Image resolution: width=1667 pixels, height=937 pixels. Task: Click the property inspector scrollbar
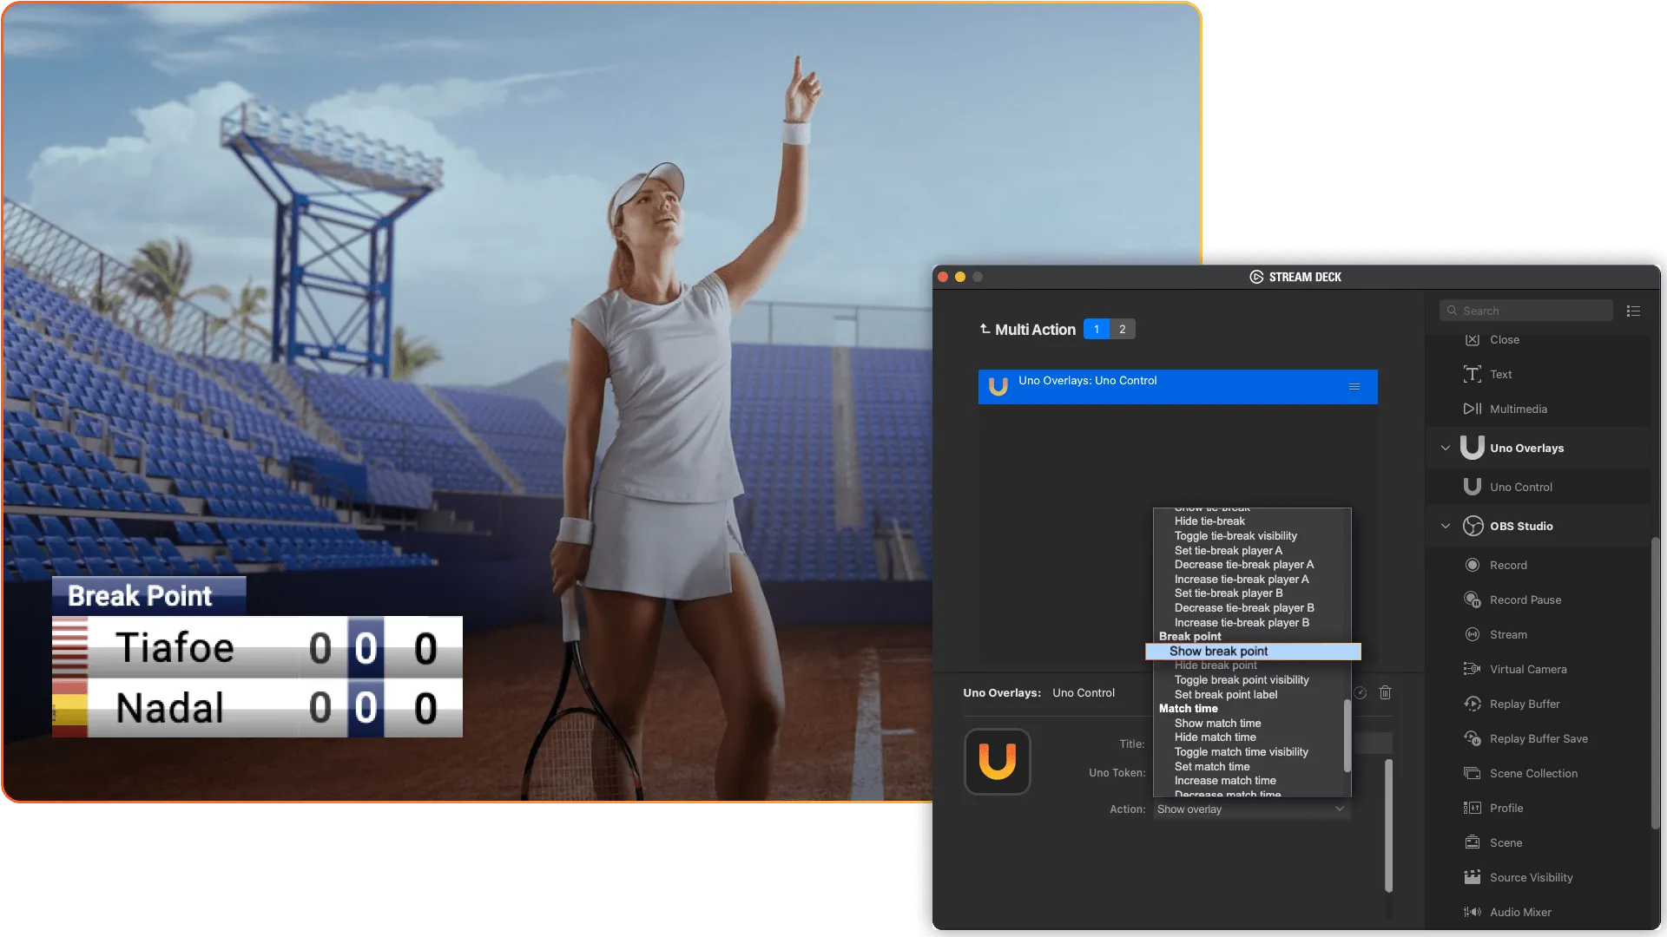[1388, 825]
